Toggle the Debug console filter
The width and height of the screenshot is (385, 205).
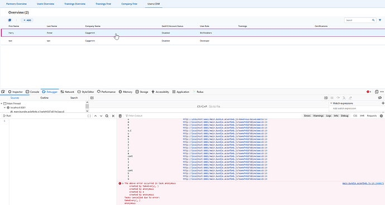click(x=344, y=116)
